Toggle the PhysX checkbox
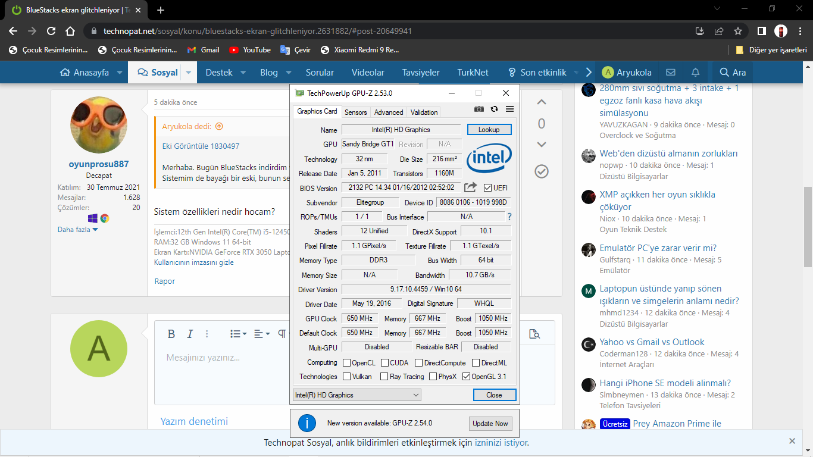The height and width of the screenshot is (457, 813). tap(433, 377)
